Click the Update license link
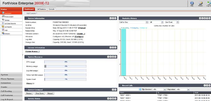Viewport: 211px width, 101px height. click(x=33, y=51)
